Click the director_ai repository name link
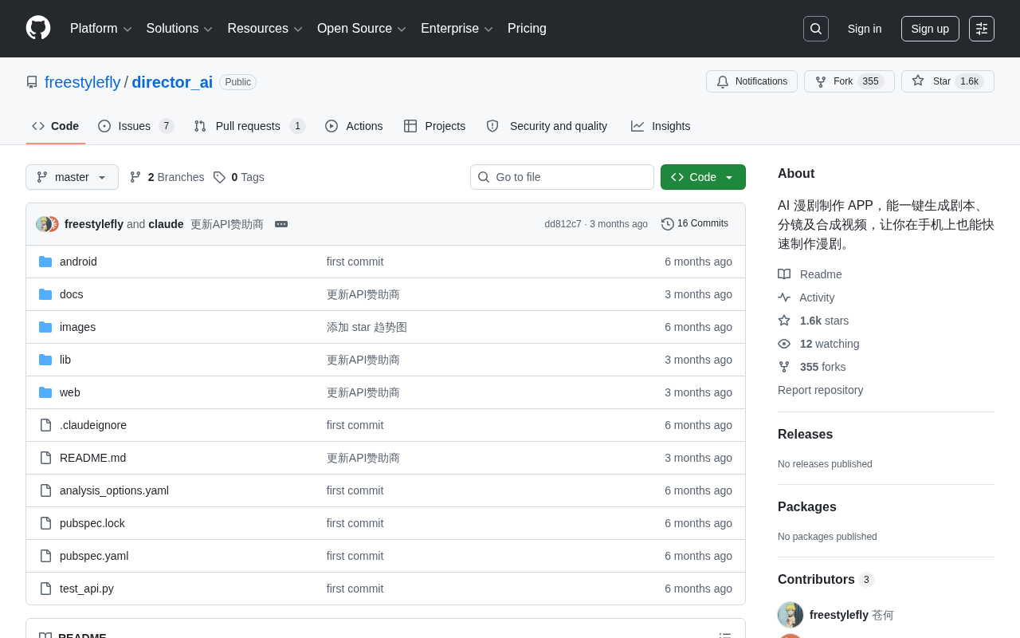Image resolution: width=1020 pixels, height=638 pixels. pos(172,82)
